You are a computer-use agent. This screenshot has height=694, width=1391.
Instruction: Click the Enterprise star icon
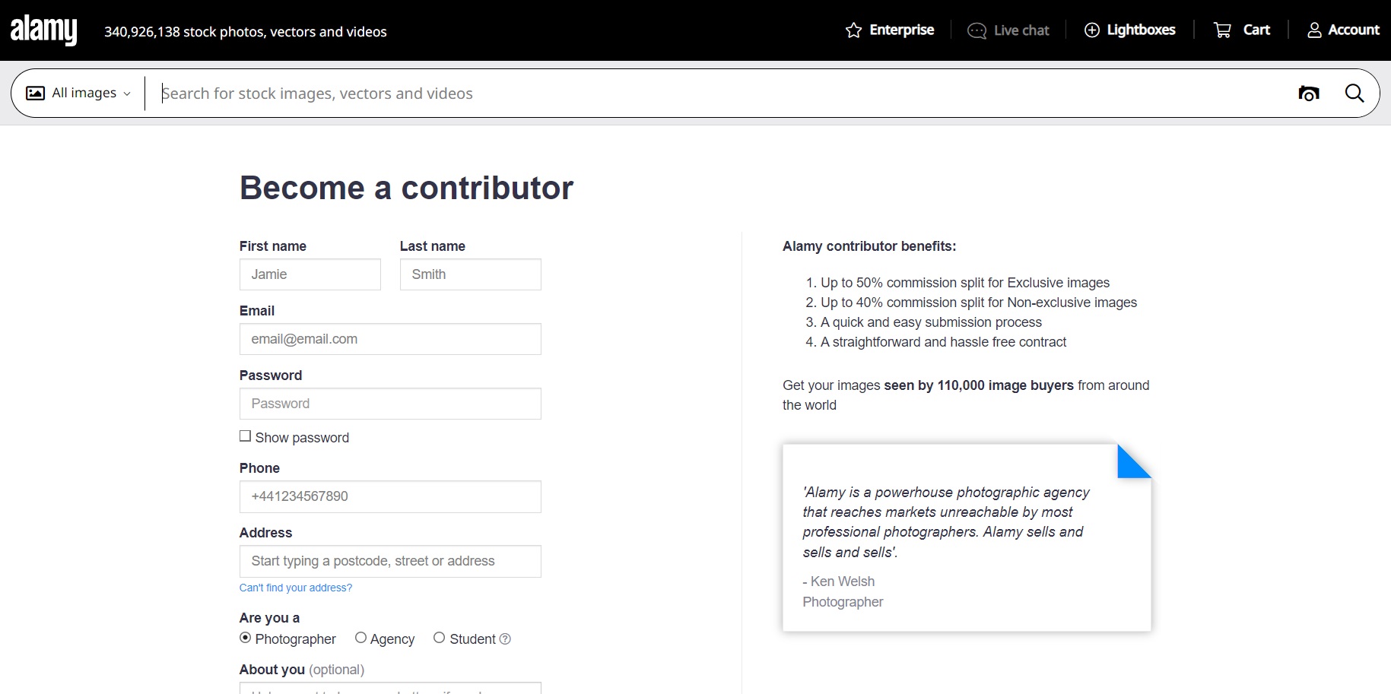(x=853, y=30)
